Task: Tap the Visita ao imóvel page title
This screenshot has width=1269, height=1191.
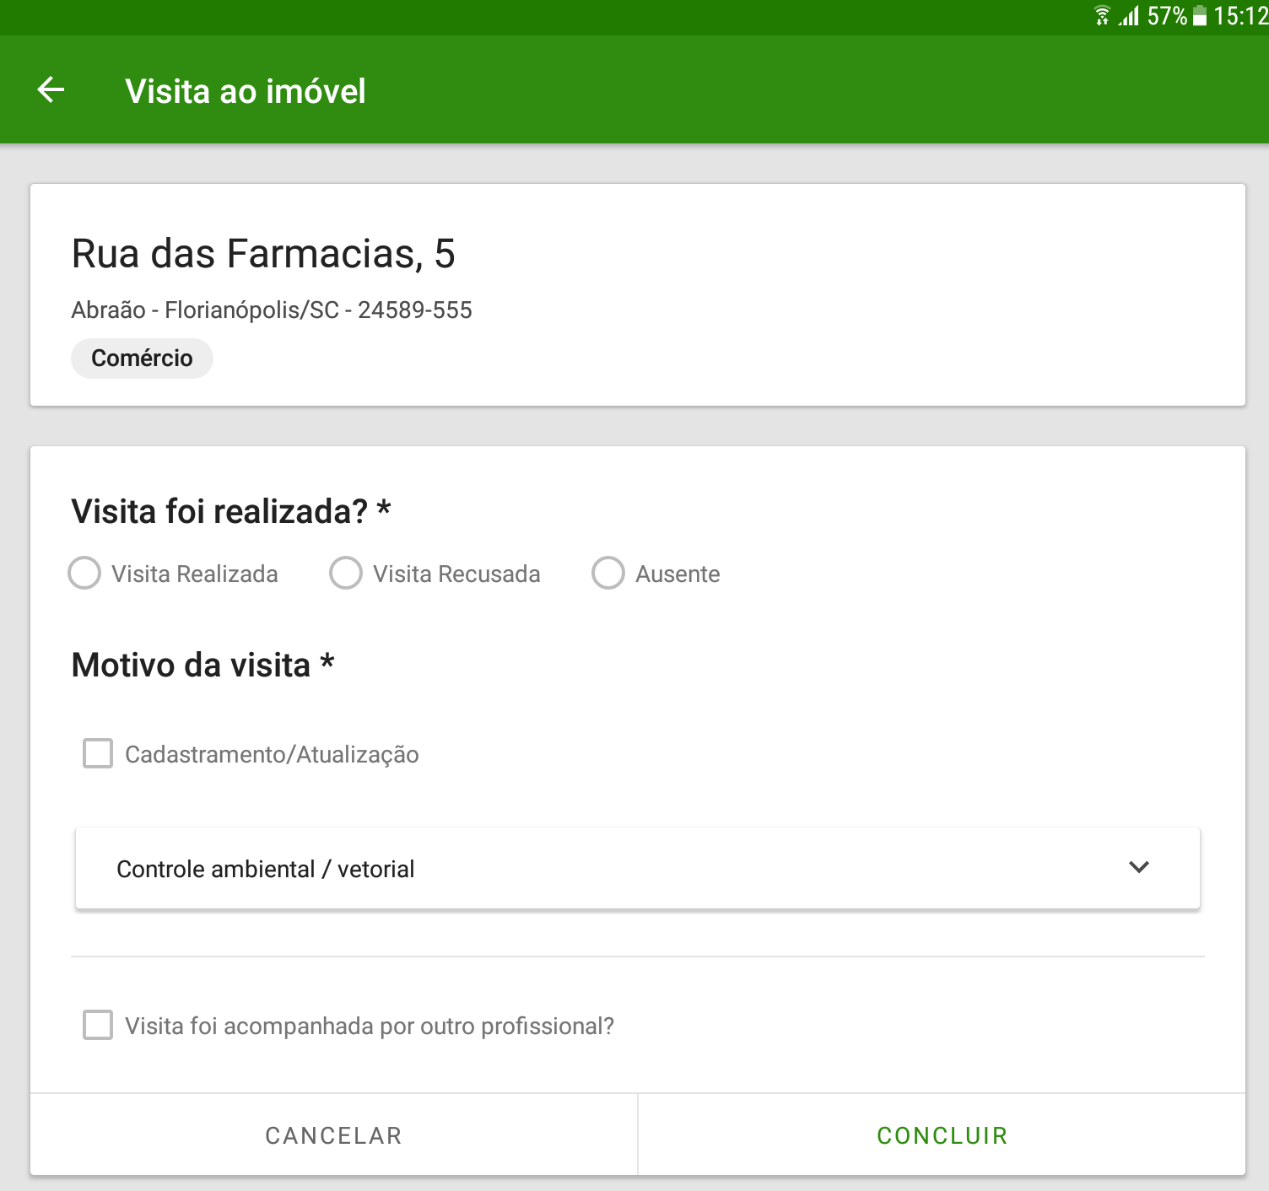Action: pos(246,91)
